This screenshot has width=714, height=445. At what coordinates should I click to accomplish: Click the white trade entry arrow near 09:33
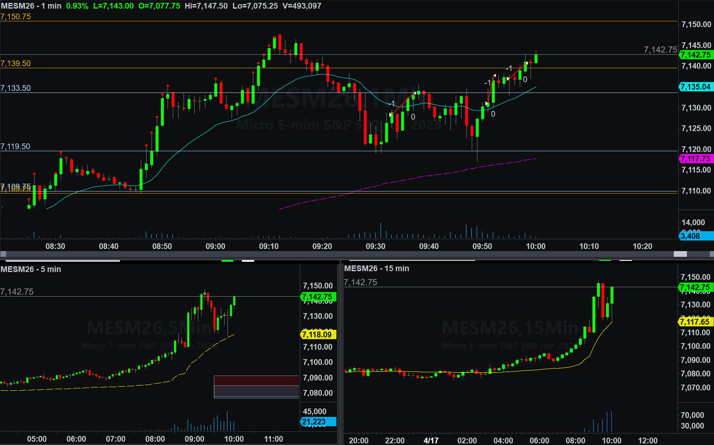(x=391, y=115)
